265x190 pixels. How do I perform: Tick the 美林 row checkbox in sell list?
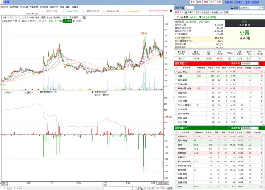coord(176,145)
